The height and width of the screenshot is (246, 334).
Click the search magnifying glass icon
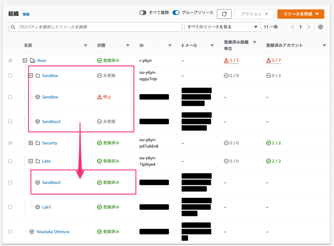click(13, 27)
